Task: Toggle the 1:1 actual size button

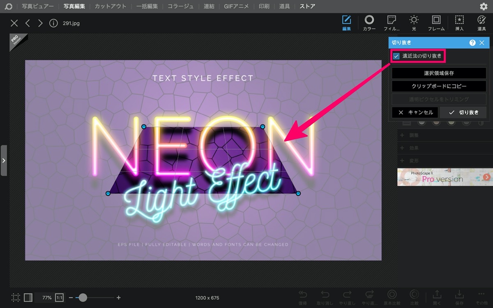Action: click(59, 297)
